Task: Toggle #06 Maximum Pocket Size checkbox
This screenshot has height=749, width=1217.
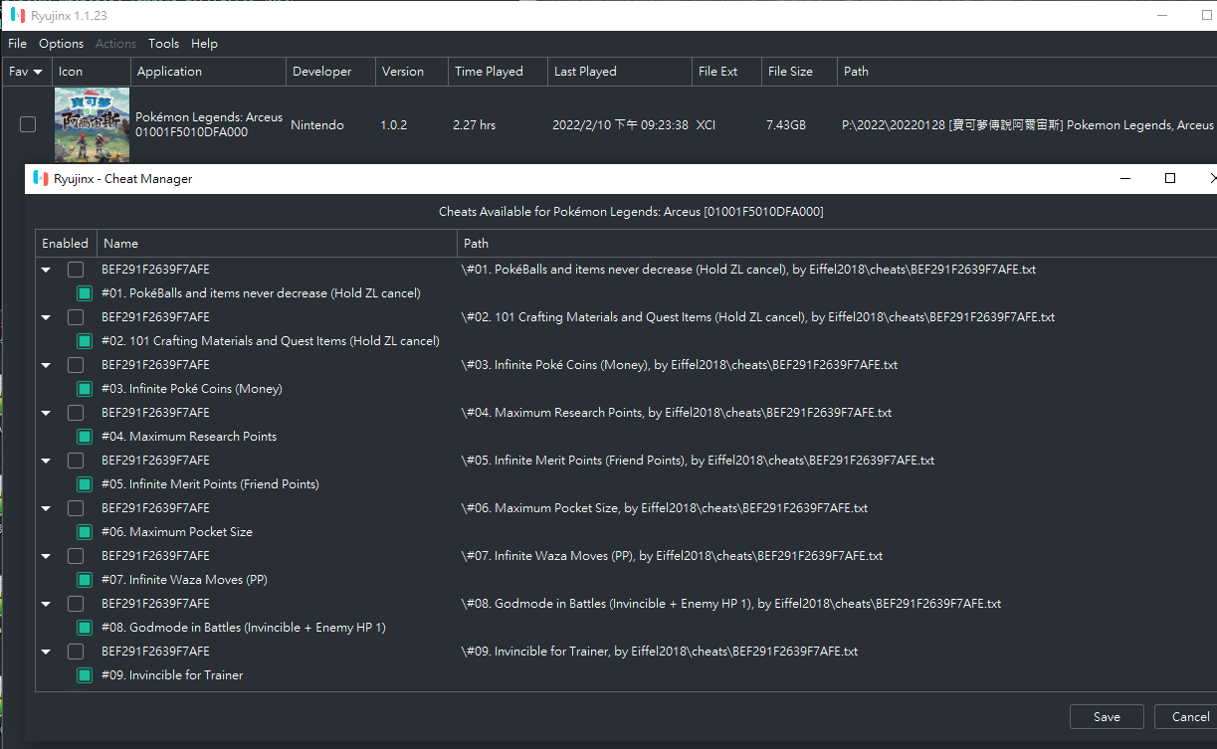Action: 85,532
